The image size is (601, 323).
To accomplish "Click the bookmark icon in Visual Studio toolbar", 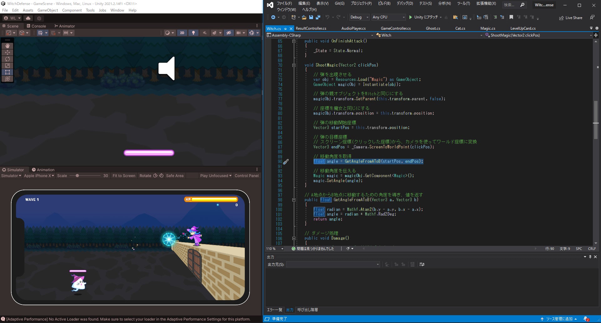I will 511,17.
